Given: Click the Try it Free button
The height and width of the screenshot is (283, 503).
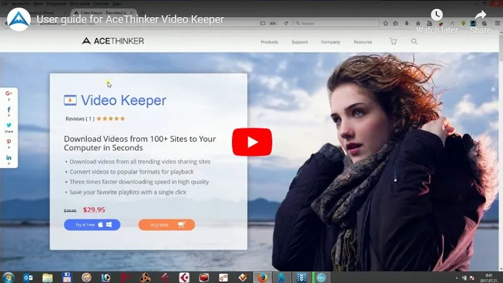Looking at the screenshot, I should click(92, 225).
